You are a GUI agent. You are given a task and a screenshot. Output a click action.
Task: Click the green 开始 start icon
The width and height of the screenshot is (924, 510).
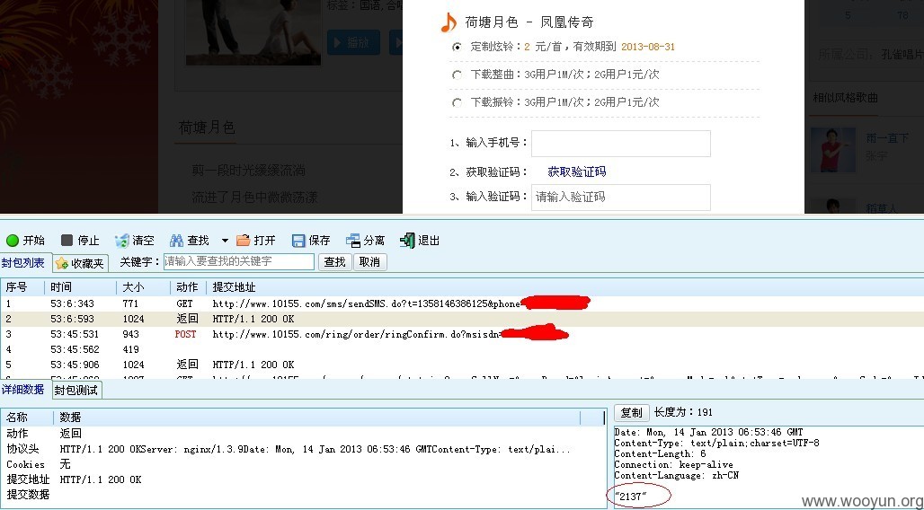(x=13, y=241)
